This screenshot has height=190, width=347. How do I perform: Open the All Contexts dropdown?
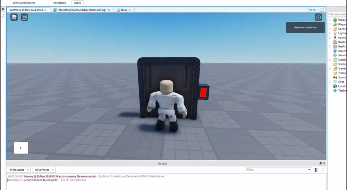click(x=44, y=170)
